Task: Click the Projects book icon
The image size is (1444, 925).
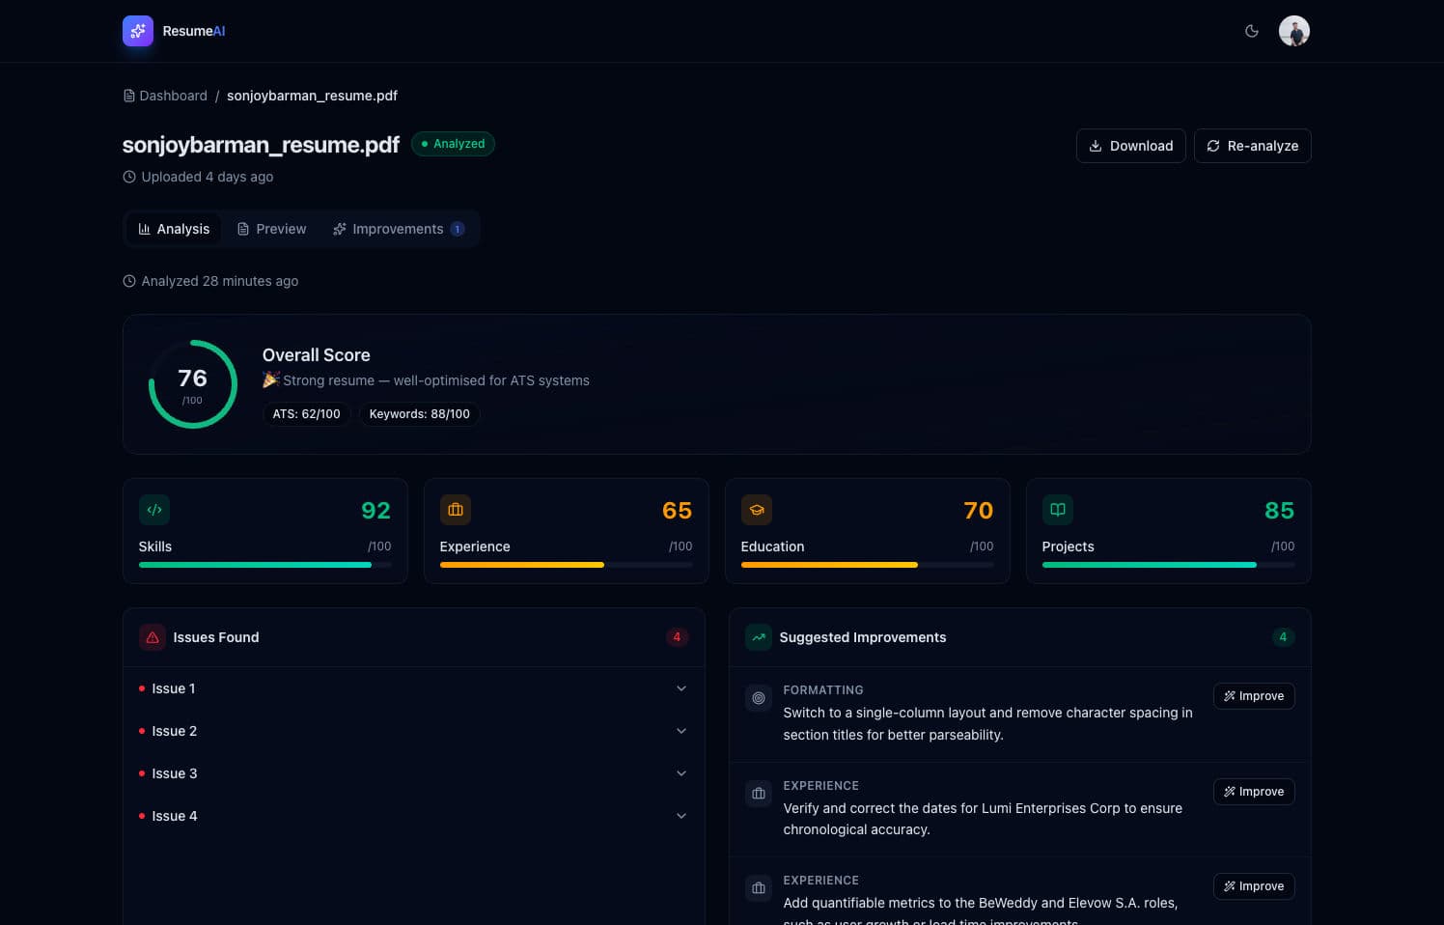Action: pyautogui.click(x=1058, y=510)
